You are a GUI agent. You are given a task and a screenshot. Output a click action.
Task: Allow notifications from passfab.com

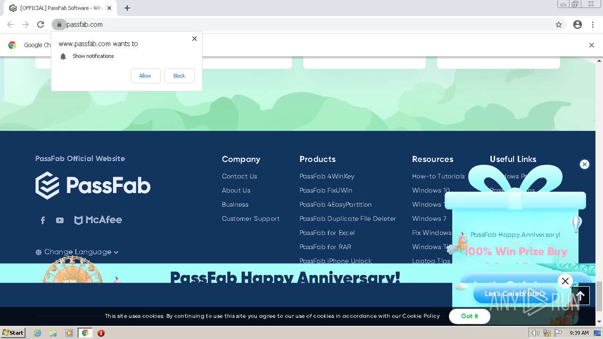point(145,76)
